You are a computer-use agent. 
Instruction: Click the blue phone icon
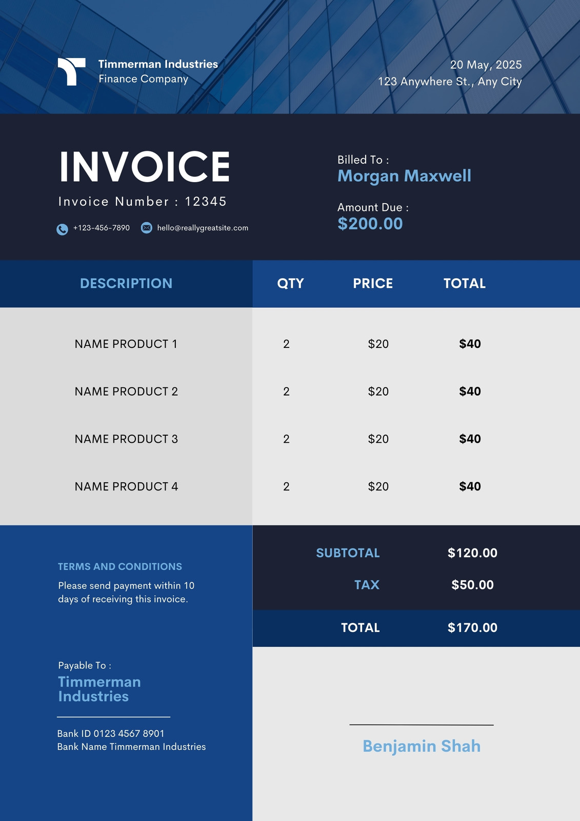[62, 229]
